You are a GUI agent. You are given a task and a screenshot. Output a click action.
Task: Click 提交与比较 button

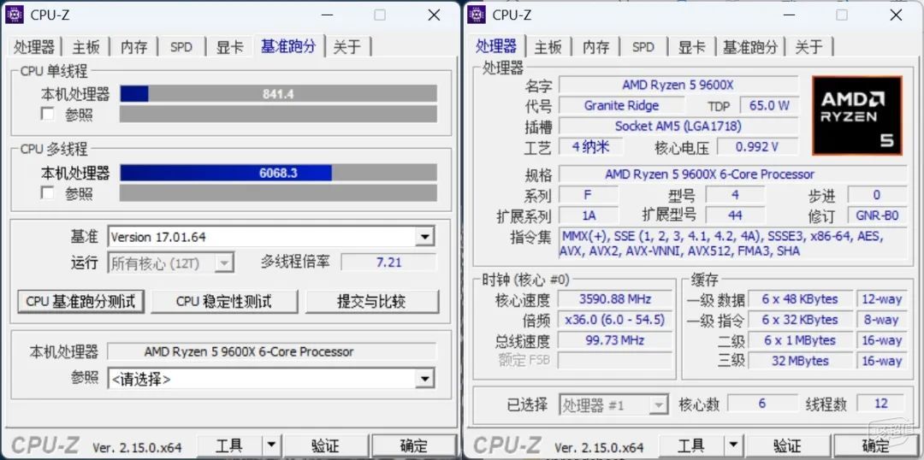click(x=371, y=302)
